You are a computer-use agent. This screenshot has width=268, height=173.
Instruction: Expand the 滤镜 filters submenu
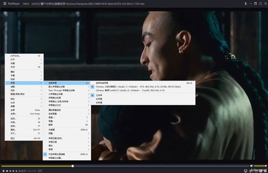point(24,87)
